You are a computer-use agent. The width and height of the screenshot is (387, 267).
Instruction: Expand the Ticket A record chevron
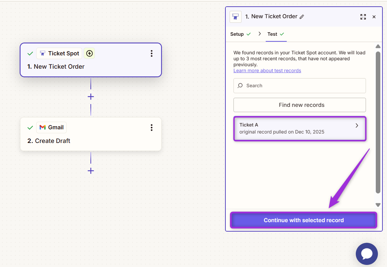pyautogui.click(x=357, y=125)
